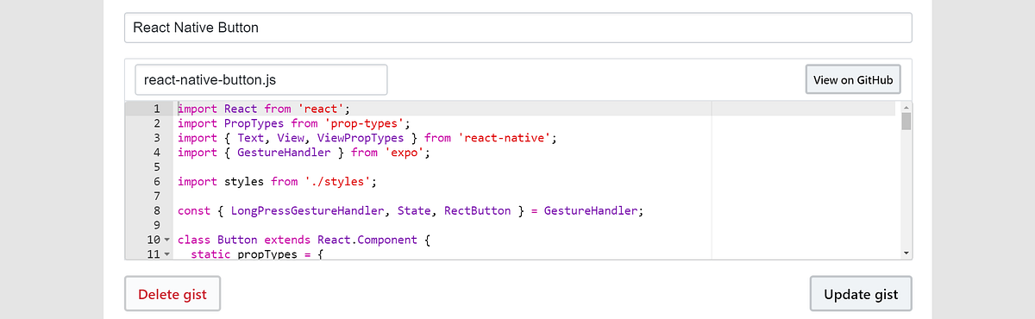Select line number 1 in gutter
Screen dimensions: 1035x319
pyautogui.click(x=156, y=109)
